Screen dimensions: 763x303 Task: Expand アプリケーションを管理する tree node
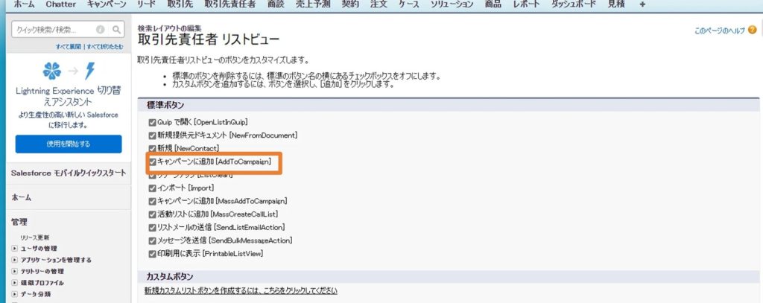point(15,260)
